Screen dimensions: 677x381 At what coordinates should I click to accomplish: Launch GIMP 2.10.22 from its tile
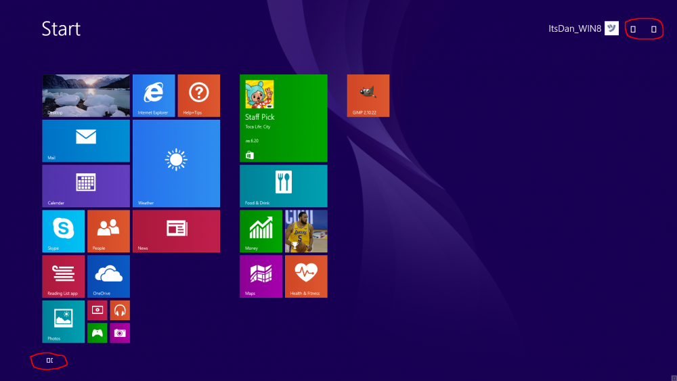click(x=368, y=95)
